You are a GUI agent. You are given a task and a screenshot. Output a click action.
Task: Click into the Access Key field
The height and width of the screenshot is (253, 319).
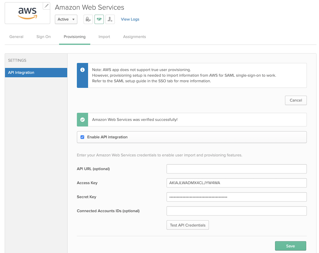[x=237, y=183]
